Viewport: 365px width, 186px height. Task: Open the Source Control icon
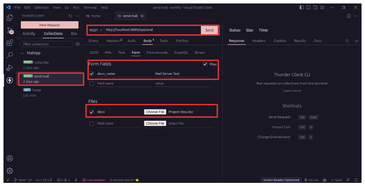pos(10,30)
